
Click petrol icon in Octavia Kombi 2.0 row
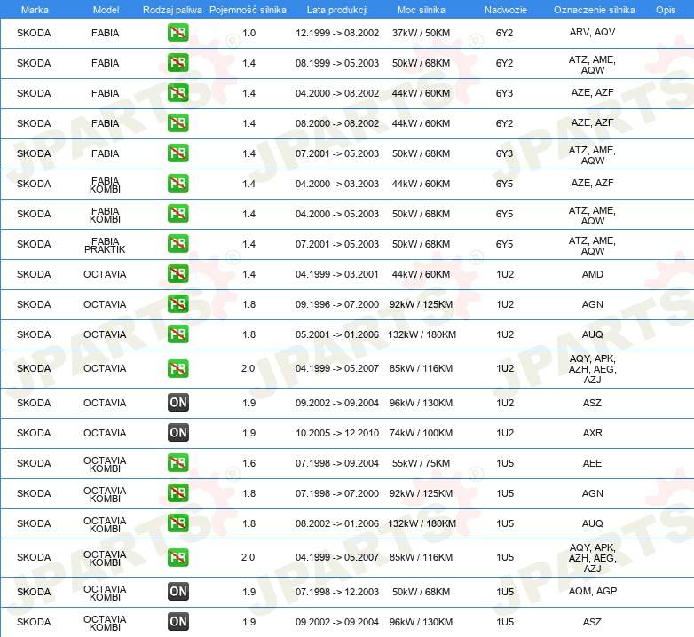click(177, 557)
